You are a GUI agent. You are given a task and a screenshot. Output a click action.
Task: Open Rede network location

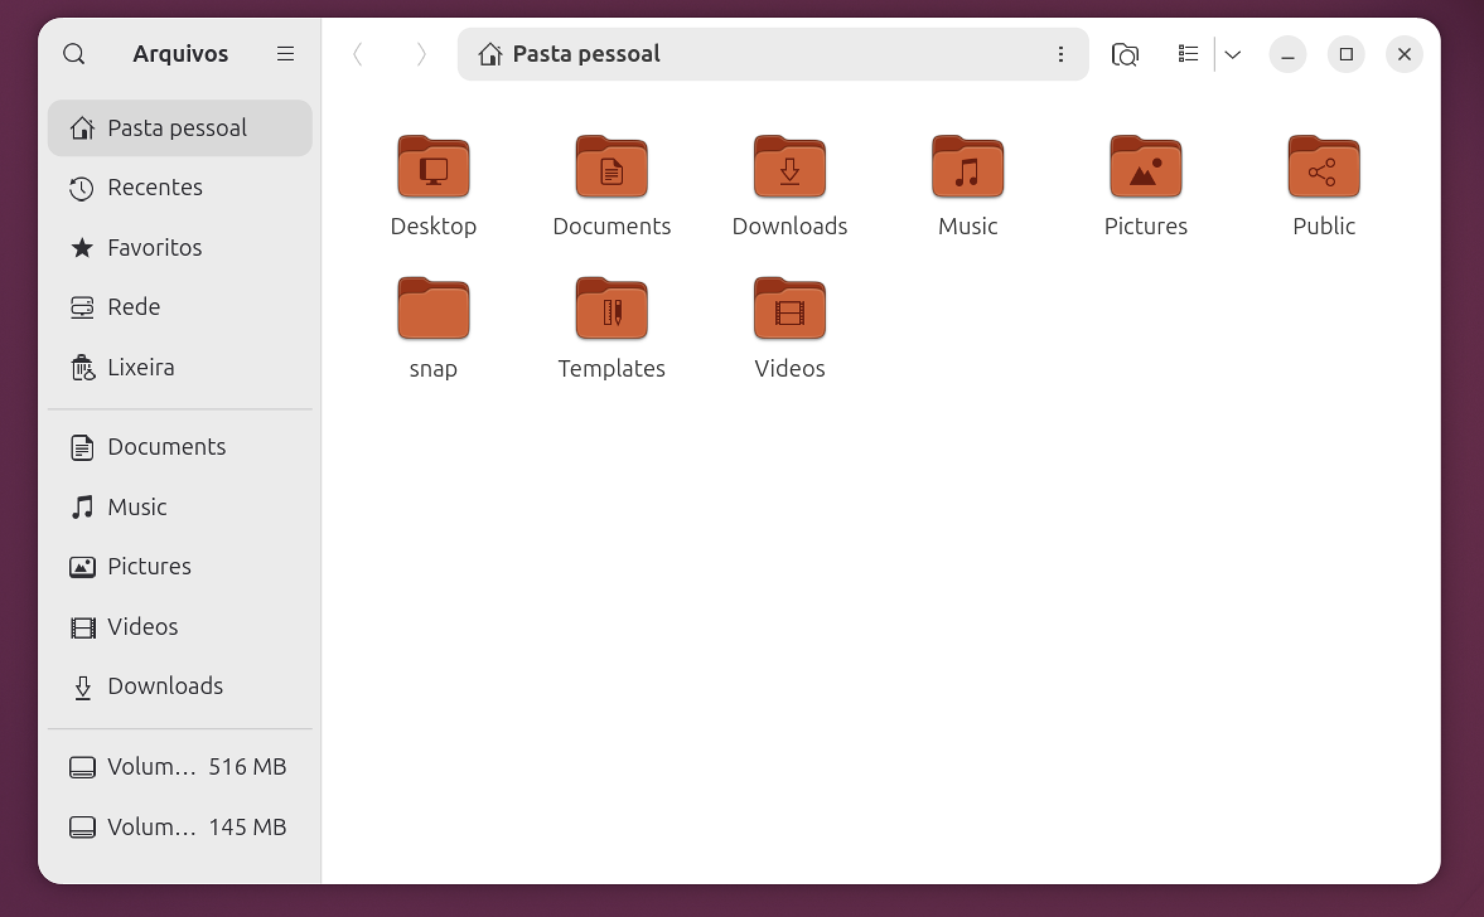pyautogui.click(x=180, y=307)
